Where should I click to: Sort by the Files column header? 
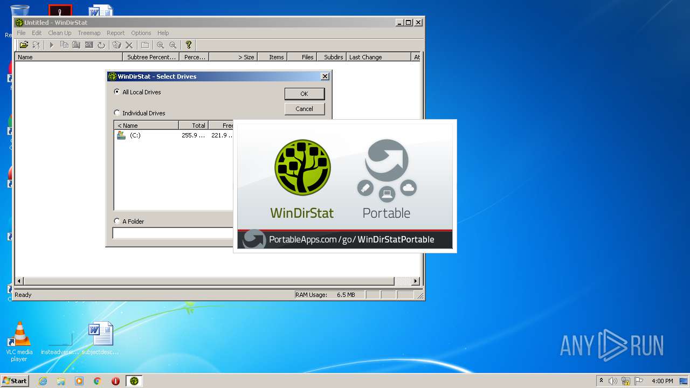301,57
